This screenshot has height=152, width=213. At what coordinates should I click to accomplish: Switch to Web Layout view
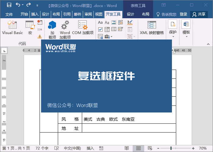coord(150,148)
